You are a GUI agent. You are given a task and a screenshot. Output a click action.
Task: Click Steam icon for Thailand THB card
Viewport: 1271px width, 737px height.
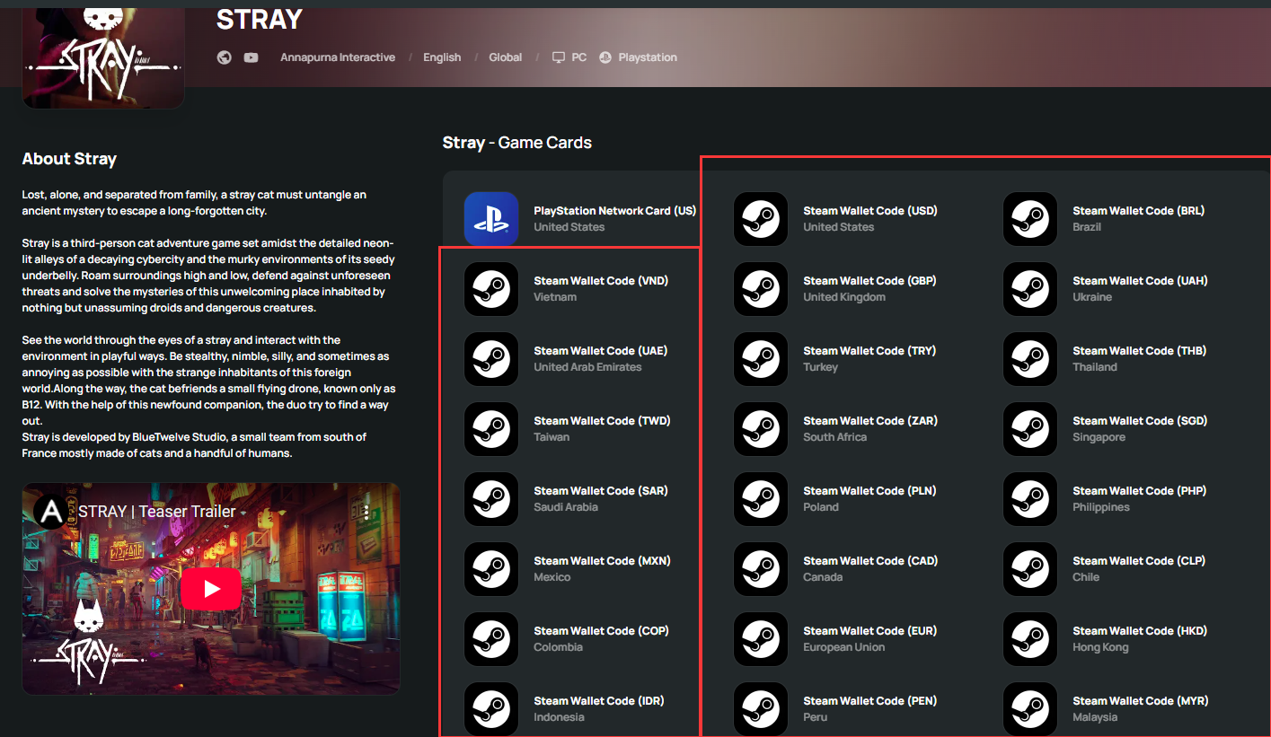(1030, 359)
